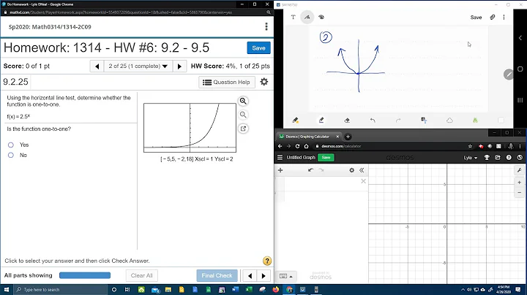527x295 pixels.
Task: Select the brush/paint mode in notes app
Action: [321, 17]
